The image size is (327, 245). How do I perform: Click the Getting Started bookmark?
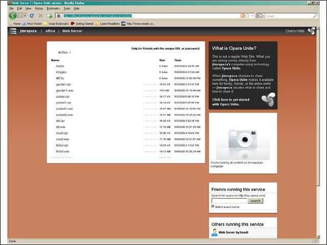pyautogui.click(x=82, y=24)
